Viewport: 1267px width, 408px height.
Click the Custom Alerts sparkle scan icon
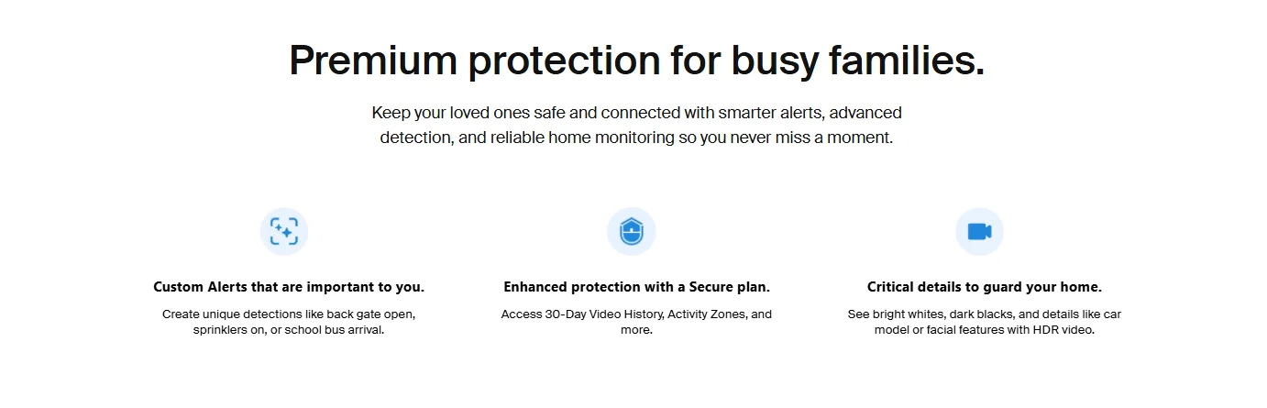[284, 232]
